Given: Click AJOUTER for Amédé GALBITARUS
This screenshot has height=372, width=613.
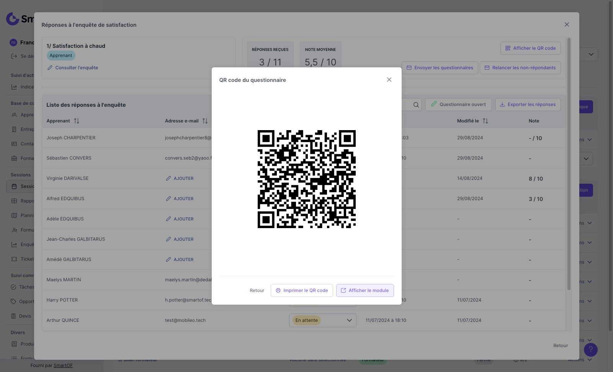Looking at the screenshot, I should (180, 259).
